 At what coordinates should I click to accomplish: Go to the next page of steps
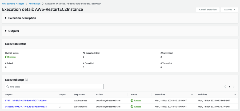(x=234, y=87)
